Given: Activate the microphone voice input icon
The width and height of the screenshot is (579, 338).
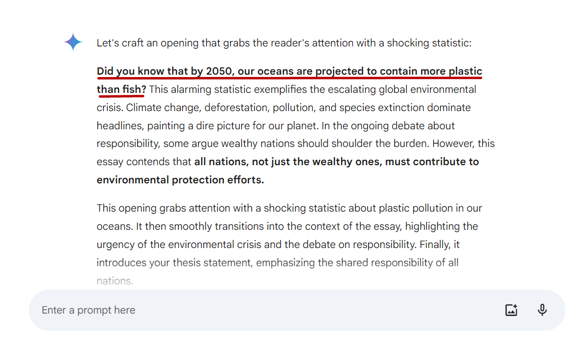Looking at the screenshot, I should tap(542, 310).
